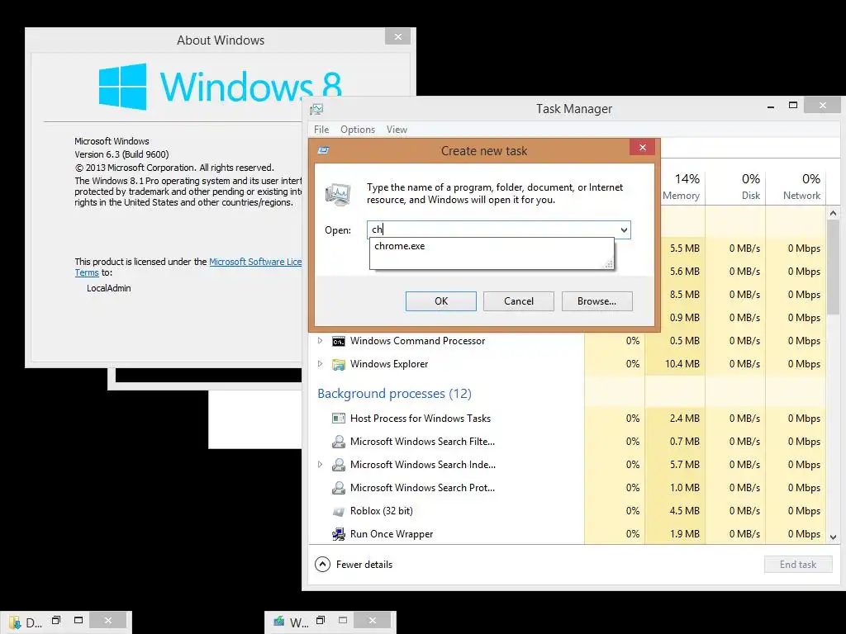Open the Terms link in About Windows
846x634 pixels.
(87, 272)
